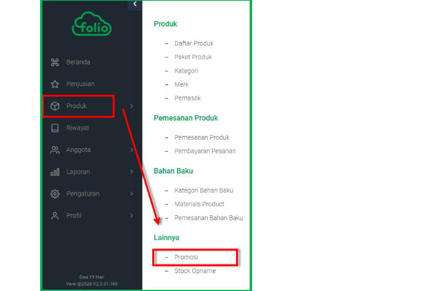Screen dimensions: 442x291
Task: Select Paket Produk from the submenu
Action: tap(193, 57)
